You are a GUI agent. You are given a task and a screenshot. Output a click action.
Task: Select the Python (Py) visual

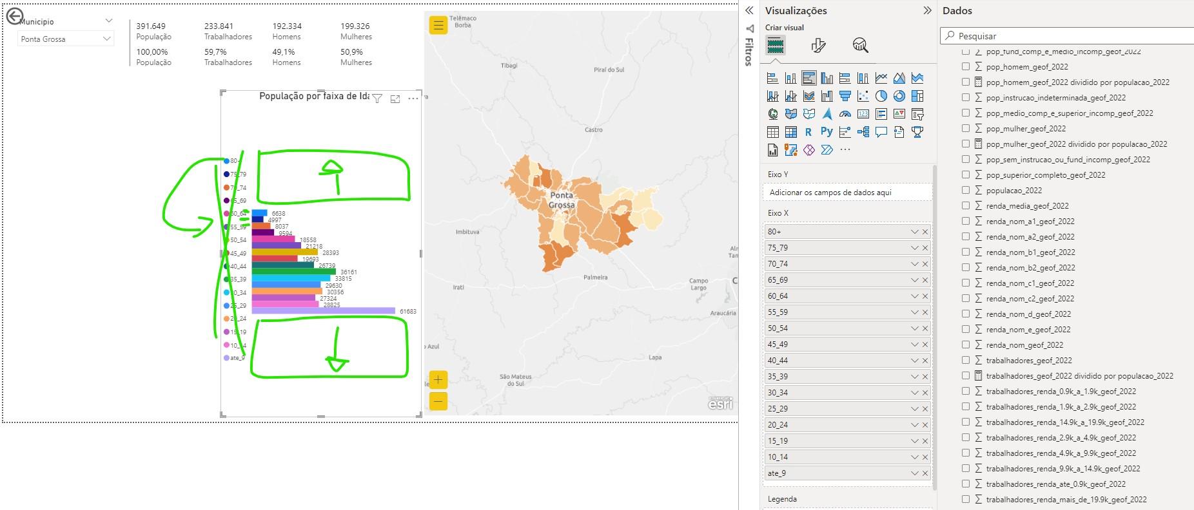pyautogui.click(x=827, y=131)
